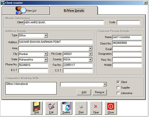Expand the Area dropdown list
The image size is (149, 117).
(90, 48)
